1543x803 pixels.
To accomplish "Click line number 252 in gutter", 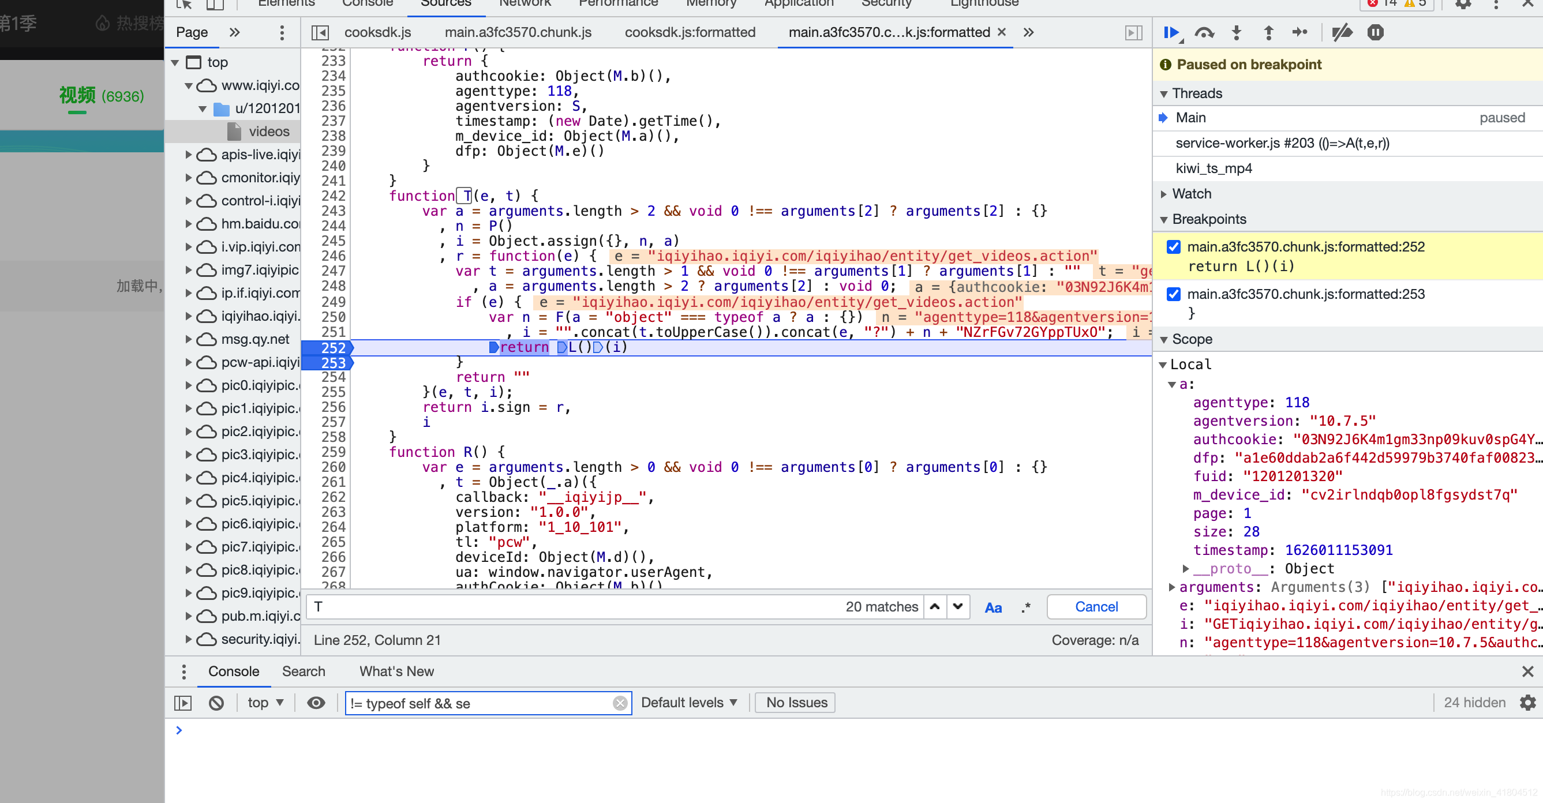I will pyautogui.click(x=332, y=348).
